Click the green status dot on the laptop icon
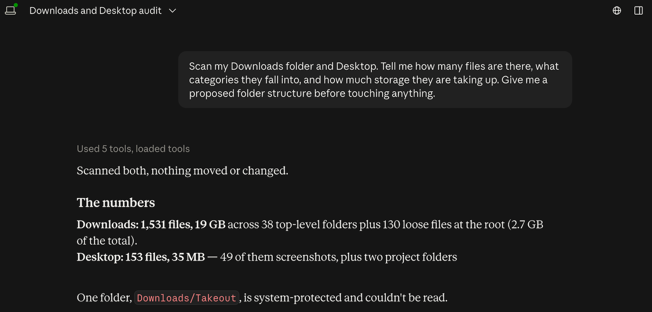Screen dimensions: 652x312 (16, 5)
